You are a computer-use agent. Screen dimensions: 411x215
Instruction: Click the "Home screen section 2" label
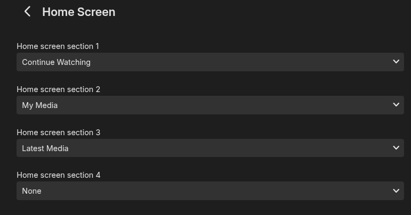58,89
